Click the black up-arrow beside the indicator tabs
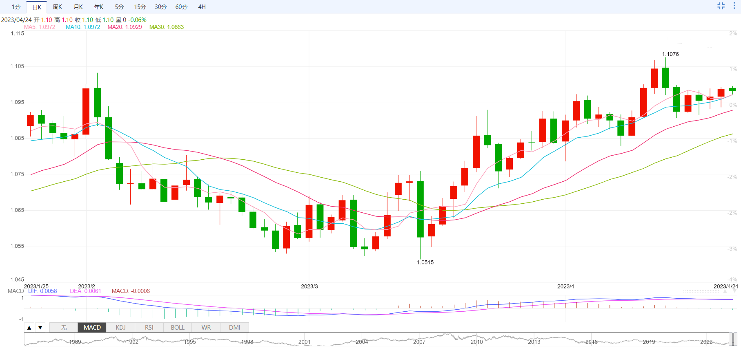The image size is (741, 361). 29,328
